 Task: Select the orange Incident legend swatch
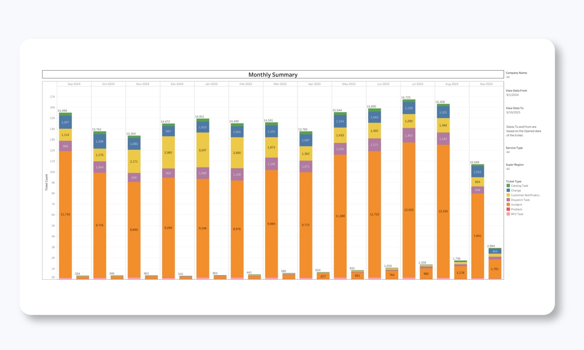click(x=508, y=205)
